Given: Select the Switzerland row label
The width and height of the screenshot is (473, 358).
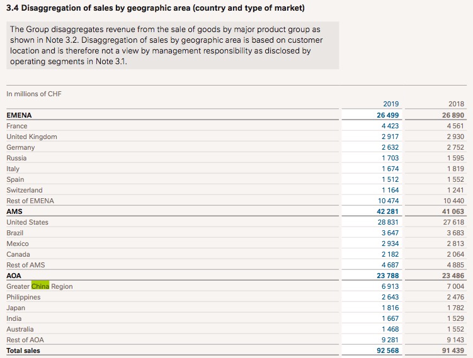Looking at the screenshot, I should click(x=25, y=190).
